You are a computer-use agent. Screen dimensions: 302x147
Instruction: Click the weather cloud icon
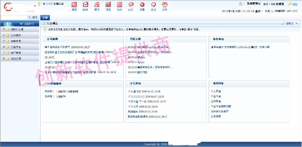pyautogui.click(x=273, y=11)
